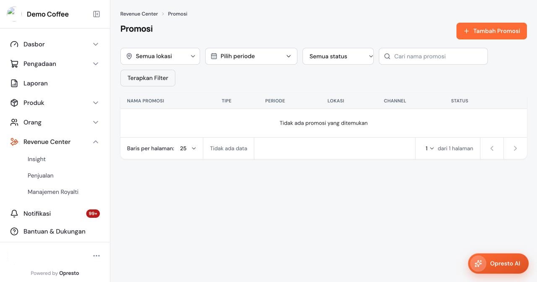
Task: Click the Bantuan & Dukungan question icon
Action: pyautogui.click(x=14, y=232)
